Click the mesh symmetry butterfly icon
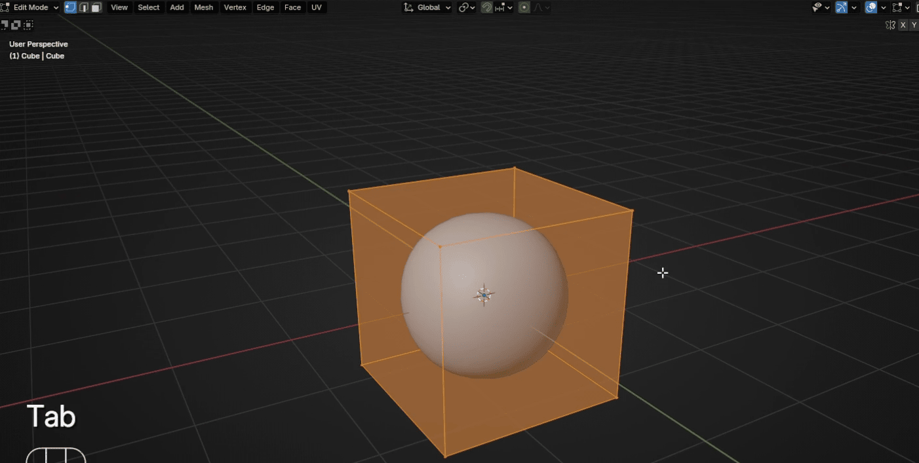This screenshot has width=919, height=463. pos(890,25)
